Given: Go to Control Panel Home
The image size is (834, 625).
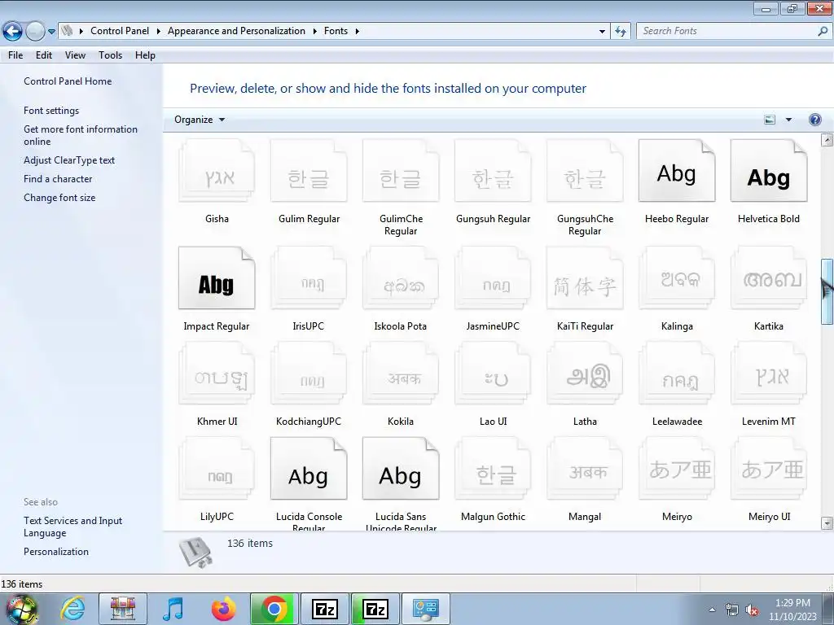Looking at the screenshot, I should 68,81.
